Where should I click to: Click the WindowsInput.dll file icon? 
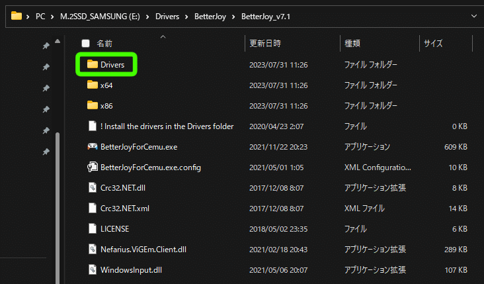point(93,269)
